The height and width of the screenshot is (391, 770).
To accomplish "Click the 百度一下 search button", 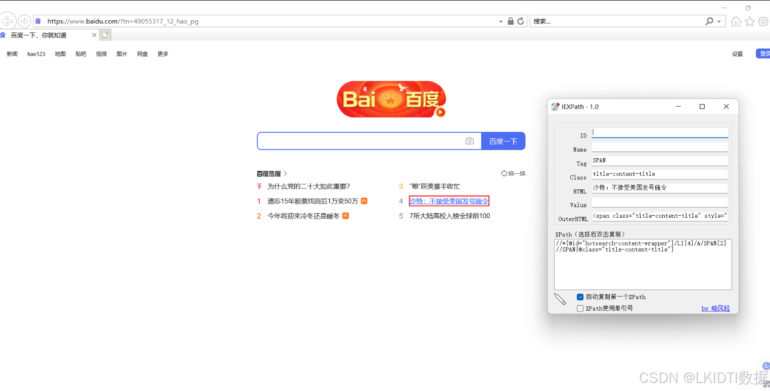I will pos(504,141).
